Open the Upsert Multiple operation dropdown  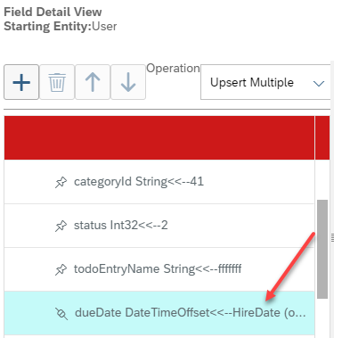coord(265,82)
